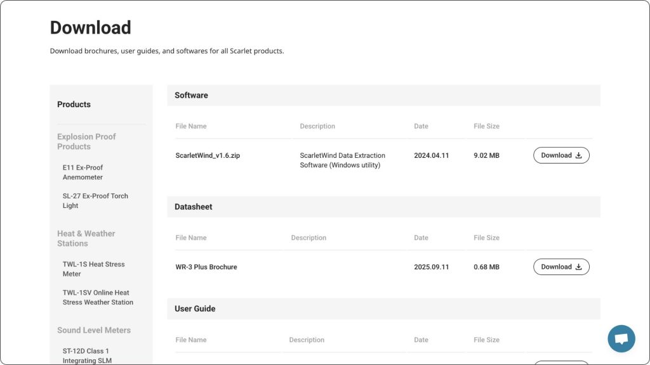Open E11 Ex-Proof Anemometer product page
Screen dimensions: 650x365
pyautogui.click(x=83, y=172)
